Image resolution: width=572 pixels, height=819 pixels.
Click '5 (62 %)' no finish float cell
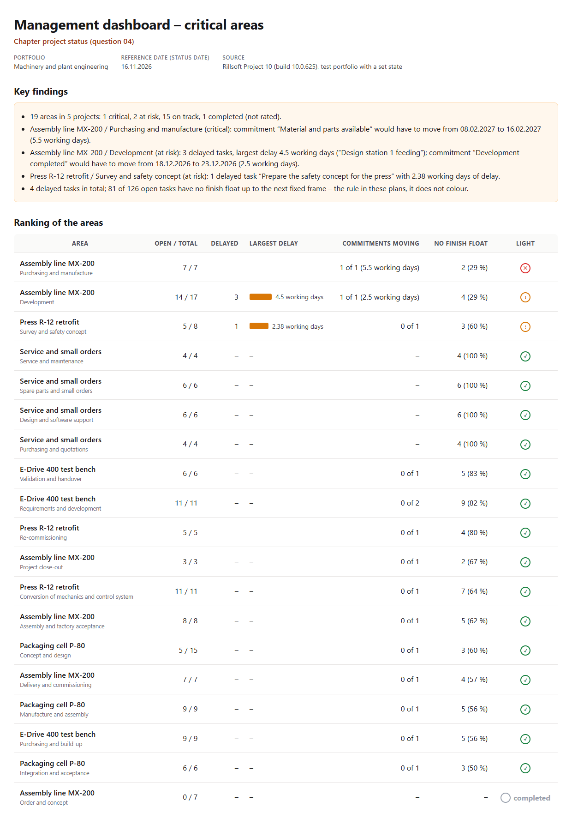coord(474,621)
